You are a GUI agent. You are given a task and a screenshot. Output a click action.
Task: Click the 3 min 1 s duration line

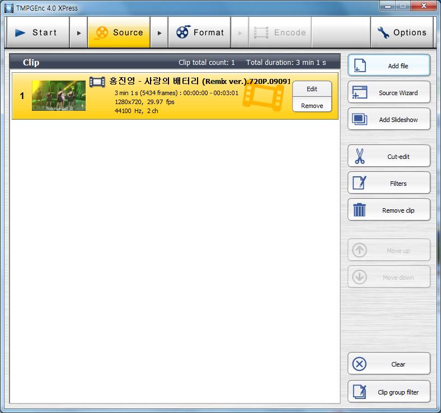click(x=176, y=93)
